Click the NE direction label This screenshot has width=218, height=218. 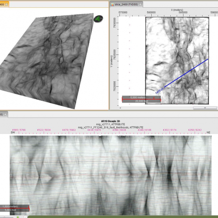coord(208,133)
